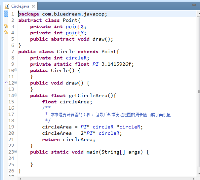The height and width of the screenshot is (180, 200).
Task: Click 'circleR' field on line 8
Action: click(x=76, y=58)
